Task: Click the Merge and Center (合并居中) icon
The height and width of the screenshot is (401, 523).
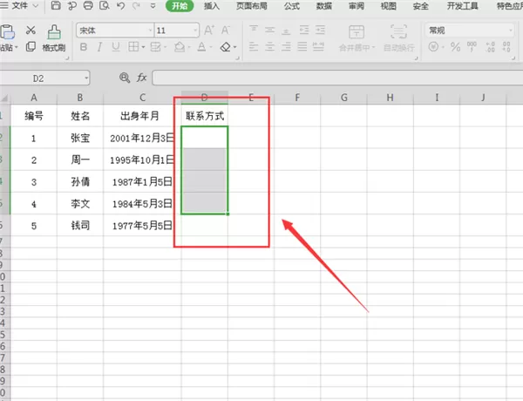Action: [357, 38]
